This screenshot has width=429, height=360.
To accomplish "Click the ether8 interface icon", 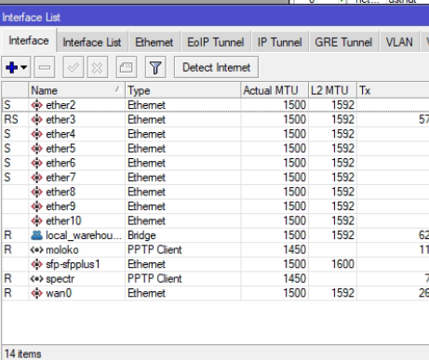I will pyautogui.click(x=36, y=192).
